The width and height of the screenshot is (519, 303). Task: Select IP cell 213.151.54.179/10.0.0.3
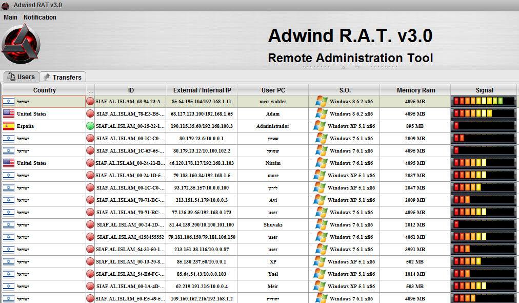click(202, 200)
